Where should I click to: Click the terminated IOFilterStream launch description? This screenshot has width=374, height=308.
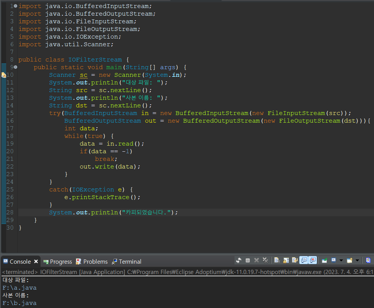tap(187, 272)
